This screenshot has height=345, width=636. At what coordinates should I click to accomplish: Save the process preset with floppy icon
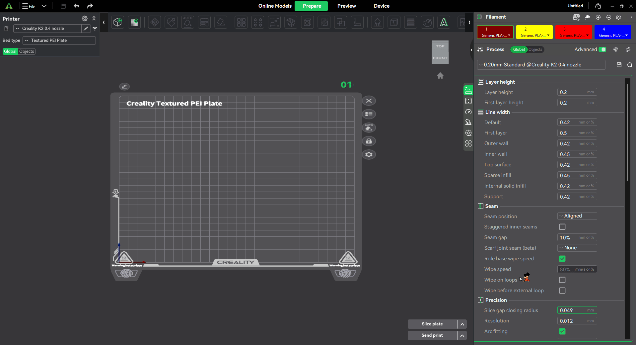(619, 65)
